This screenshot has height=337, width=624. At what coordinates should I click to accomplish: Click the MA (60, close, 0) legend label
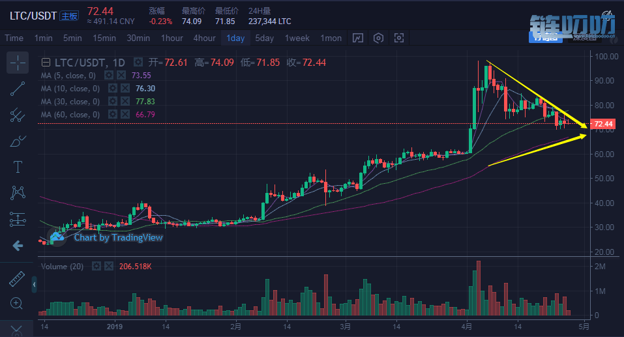click(x=70, y=115)
